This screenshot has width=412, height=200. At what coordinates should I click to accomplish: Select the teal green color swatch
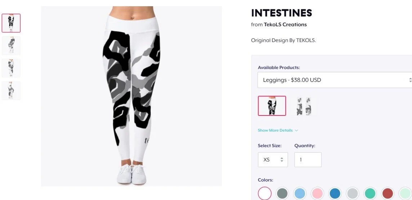(x=370, y=194)
